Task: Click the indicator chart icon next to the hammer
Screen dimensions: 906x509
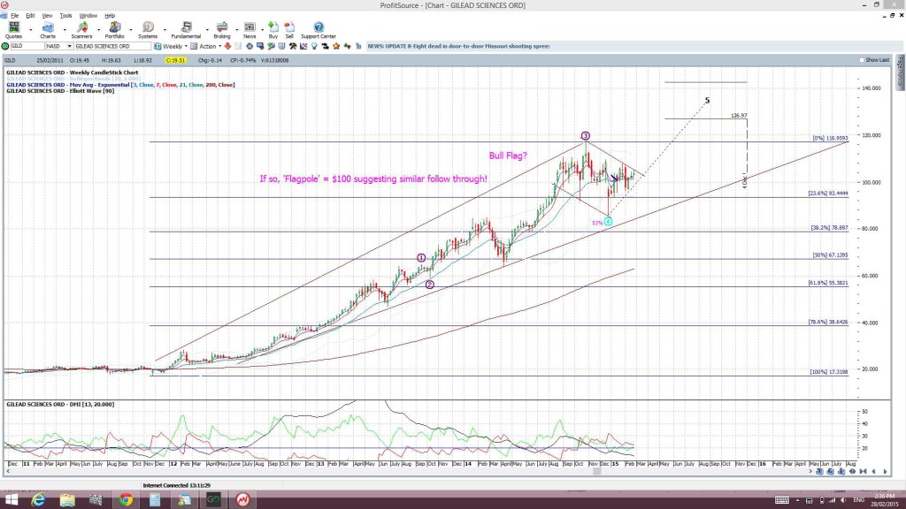Action: pos(303,46)
